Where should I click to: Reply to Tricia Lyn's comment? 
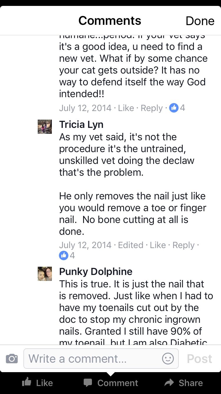click(x=184, y=245)
